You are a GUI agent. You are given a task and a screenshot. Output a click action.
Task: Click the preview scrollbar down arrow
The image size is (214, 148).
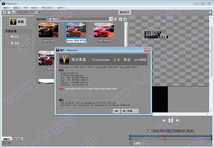pyautogui.click(x=211, y=111)
